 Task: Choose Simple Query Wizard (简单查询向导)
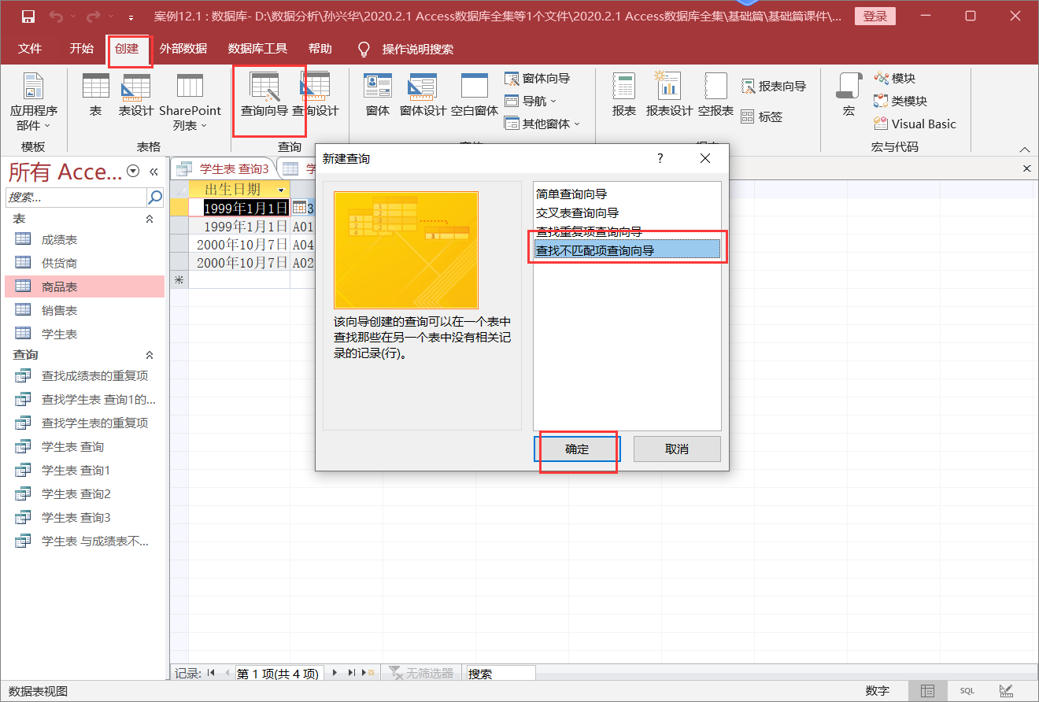click(x=627, y=194)
